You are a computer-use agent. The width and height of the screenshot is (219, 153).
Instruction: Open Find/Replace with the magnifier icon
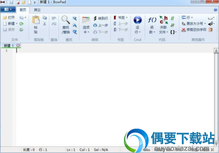66,20
